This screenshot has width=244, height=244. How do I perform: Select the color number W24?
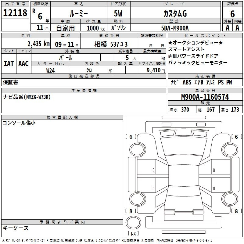coord(51,70)
